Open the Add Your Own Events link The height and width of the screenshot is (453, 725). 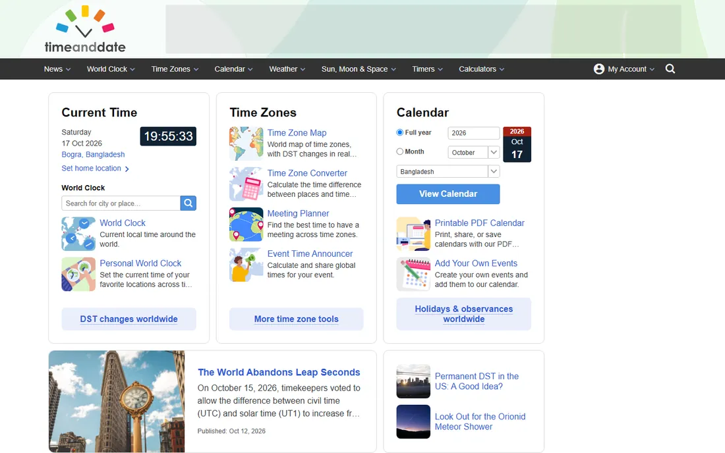(476, 263)
